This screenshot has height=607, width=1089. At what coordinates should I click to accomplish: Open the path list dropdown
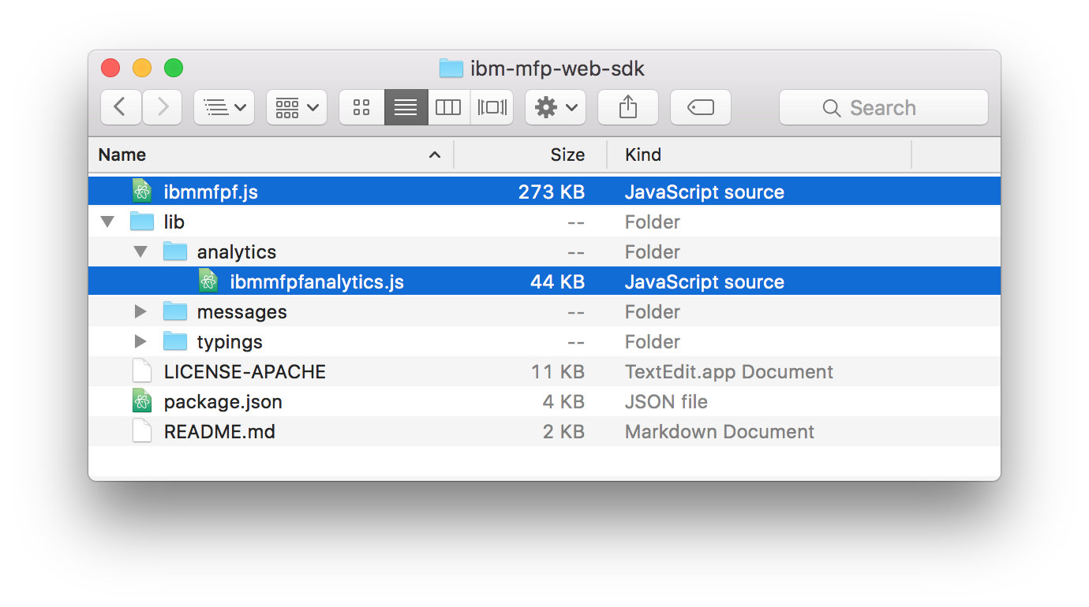(224, 107)
